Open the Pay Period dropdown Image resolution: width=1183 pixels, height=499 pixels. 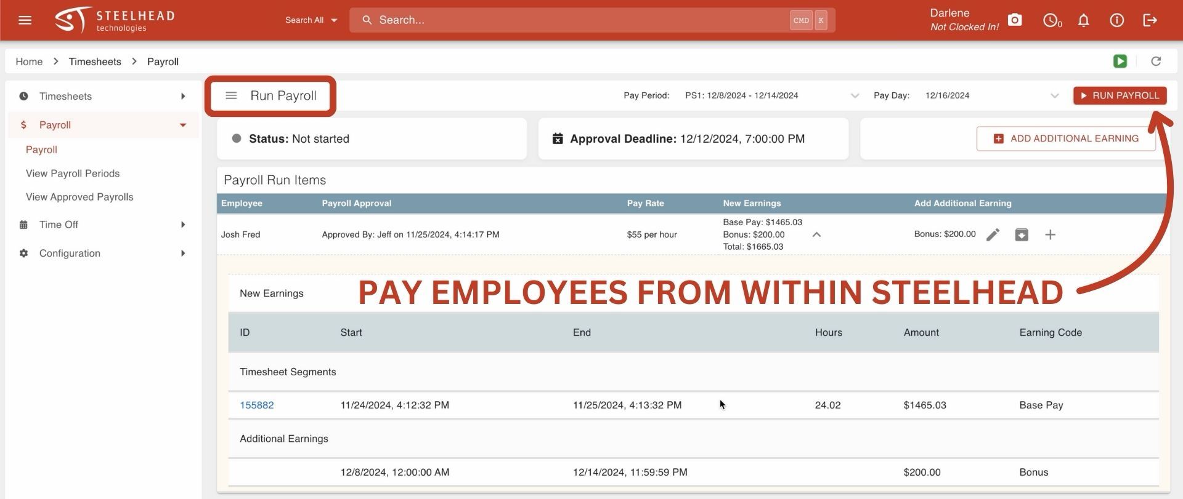771,95
